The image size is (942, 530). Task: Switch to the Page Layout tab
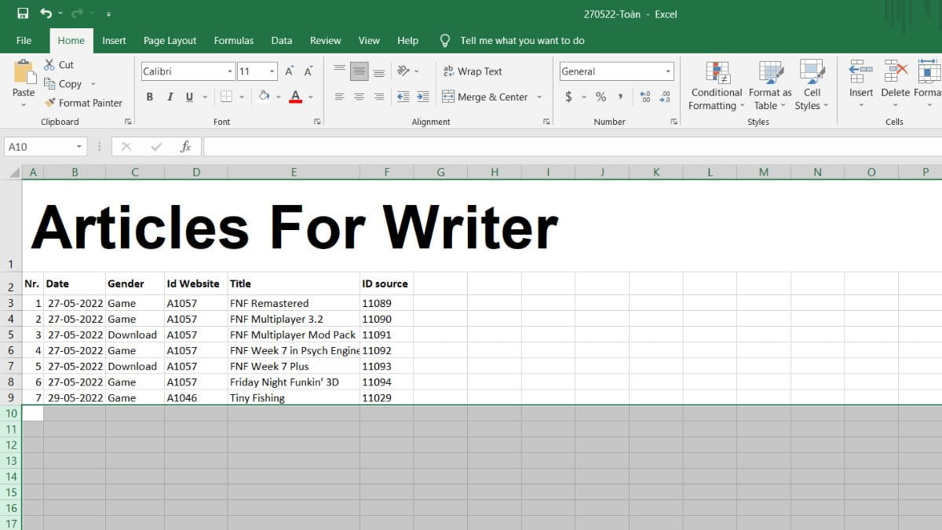click(170, 41)
